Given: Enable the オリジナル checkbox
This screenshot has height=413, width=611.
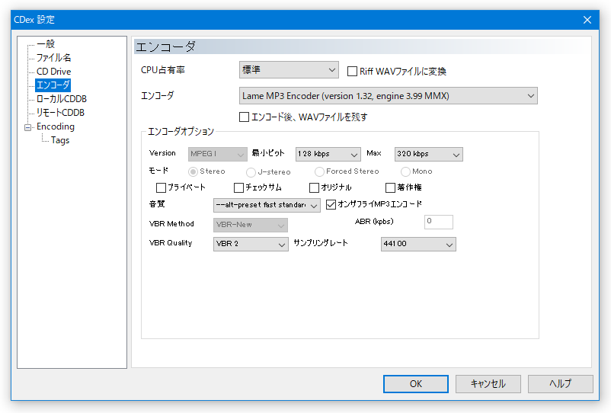Looking at the screenshot, I should coord(314,187).
